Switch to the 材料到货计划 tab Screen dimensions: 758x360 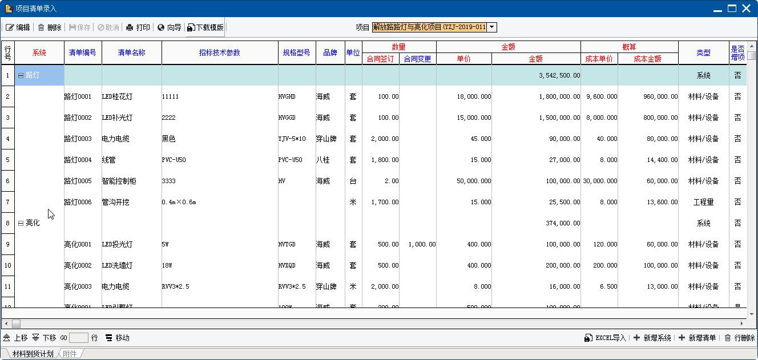pyautogui.click(x=33, y=354)
